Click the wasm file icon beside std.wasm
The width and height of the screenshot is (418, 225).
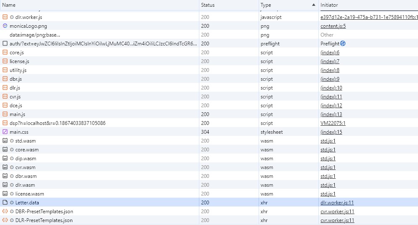(x=5, y=141)
